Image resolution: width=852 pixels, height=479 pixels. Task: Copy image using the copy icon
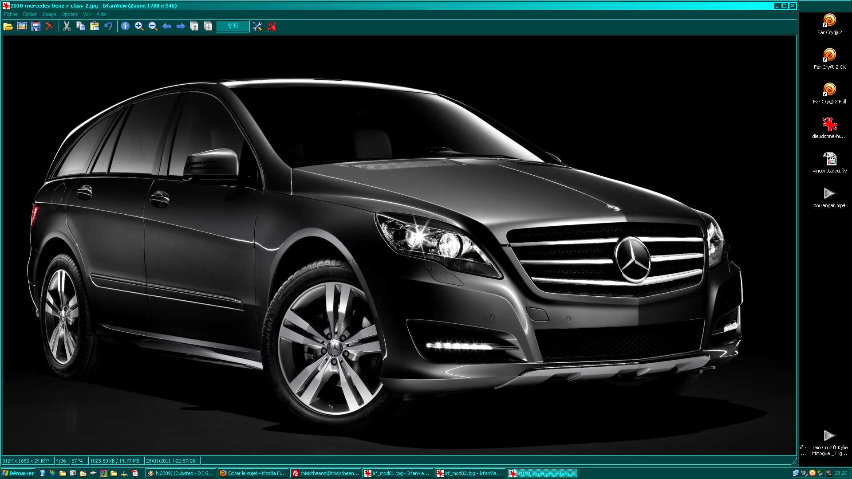point(80,26)
